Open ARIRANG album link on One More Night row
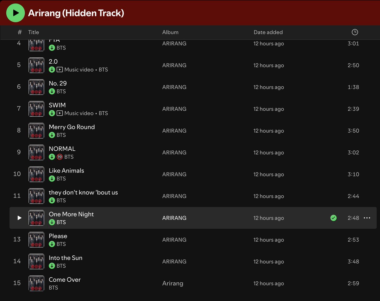Viewport: 380px width, 301px height. click(x=174, y=218)
